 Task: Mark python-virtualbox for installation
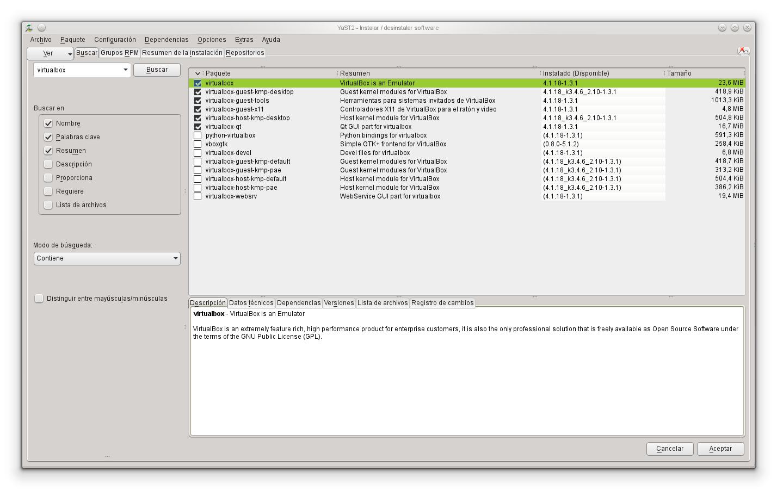coord(198,135)
